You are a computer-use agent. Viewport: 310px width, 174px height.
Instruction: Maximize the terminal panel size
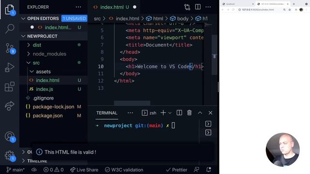(200, 113)
